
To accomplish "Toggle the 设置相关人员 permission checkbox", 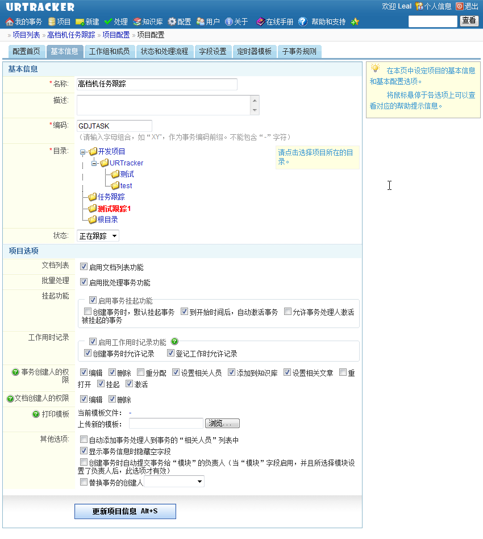I will coord(176,372).
